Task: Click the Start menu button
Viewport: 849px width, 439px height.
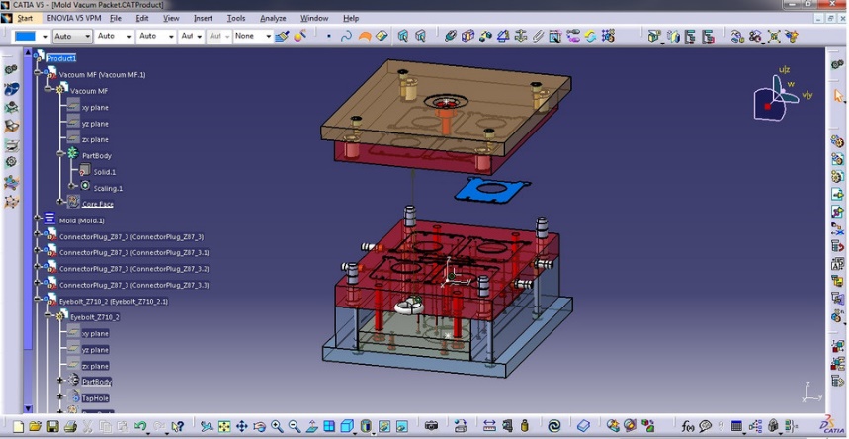Action: [x=25, y=18]
